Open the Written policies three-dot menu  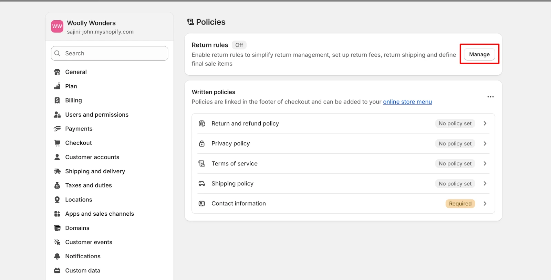click(x=490, y=97)
